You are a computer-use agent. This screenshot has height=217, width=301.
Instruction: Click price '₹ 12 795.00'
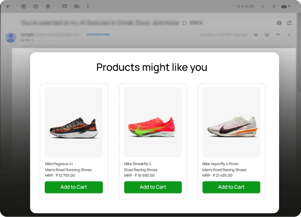tap(65, 175)
